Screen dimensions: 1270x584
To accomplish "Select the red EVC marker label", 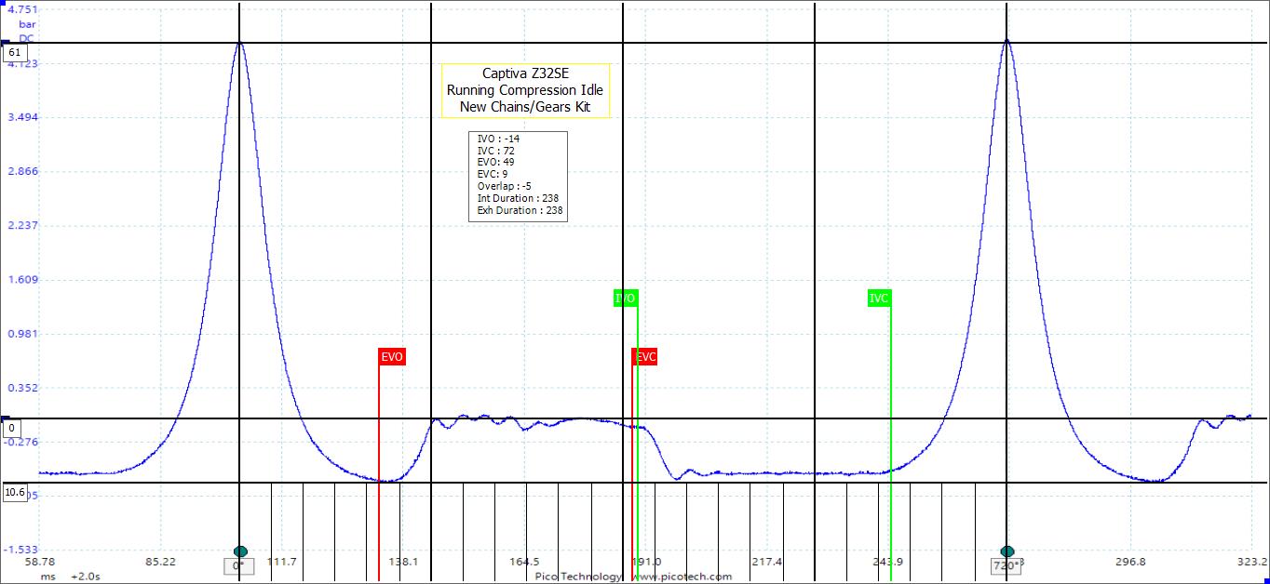I will coord(645,357).
